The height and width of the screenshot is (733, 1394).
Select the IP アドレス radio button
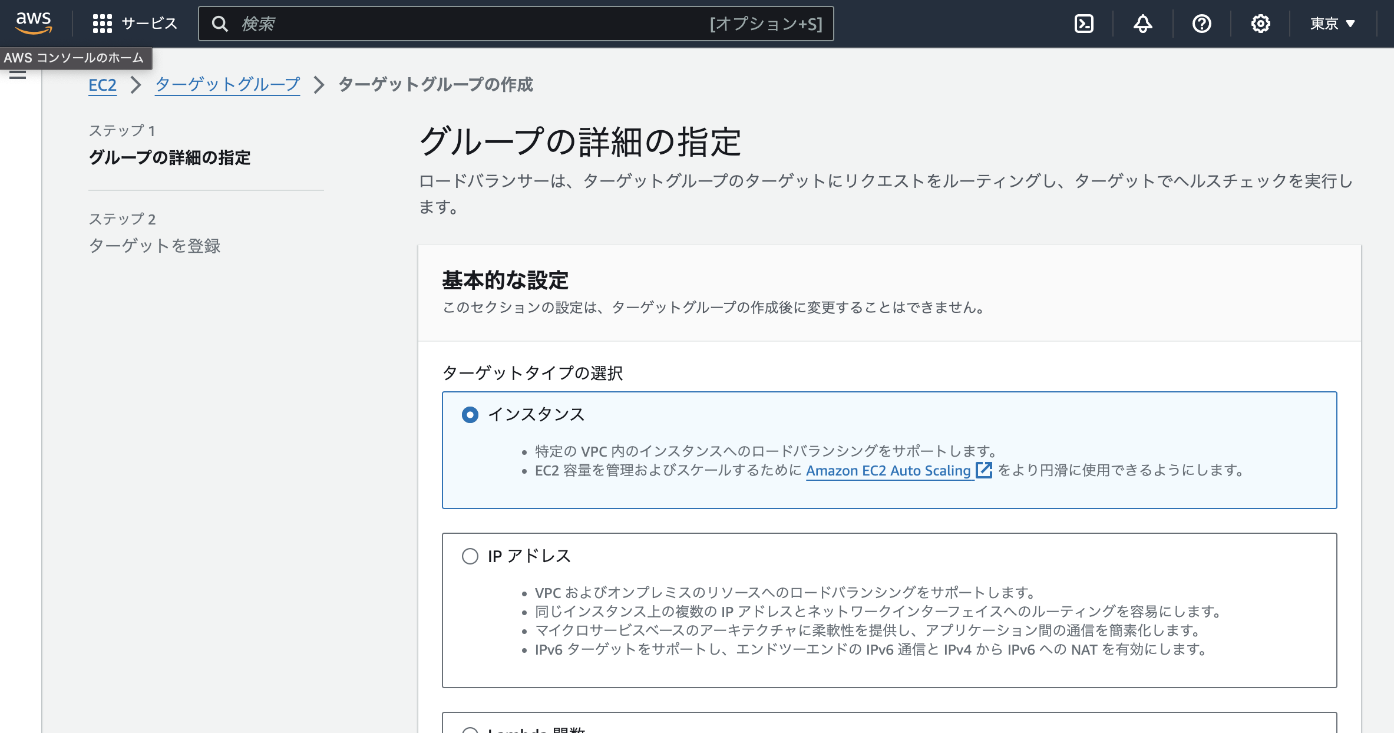[470, 556]
